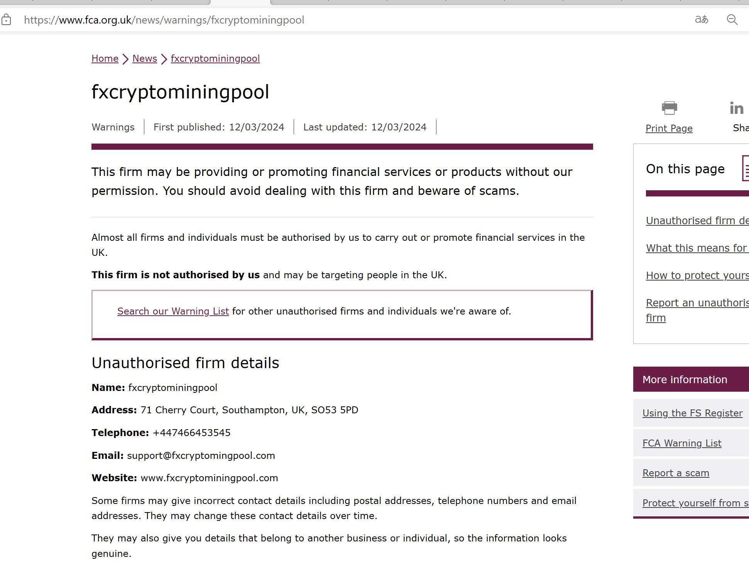Open the browser translate icon

(701, 20)
